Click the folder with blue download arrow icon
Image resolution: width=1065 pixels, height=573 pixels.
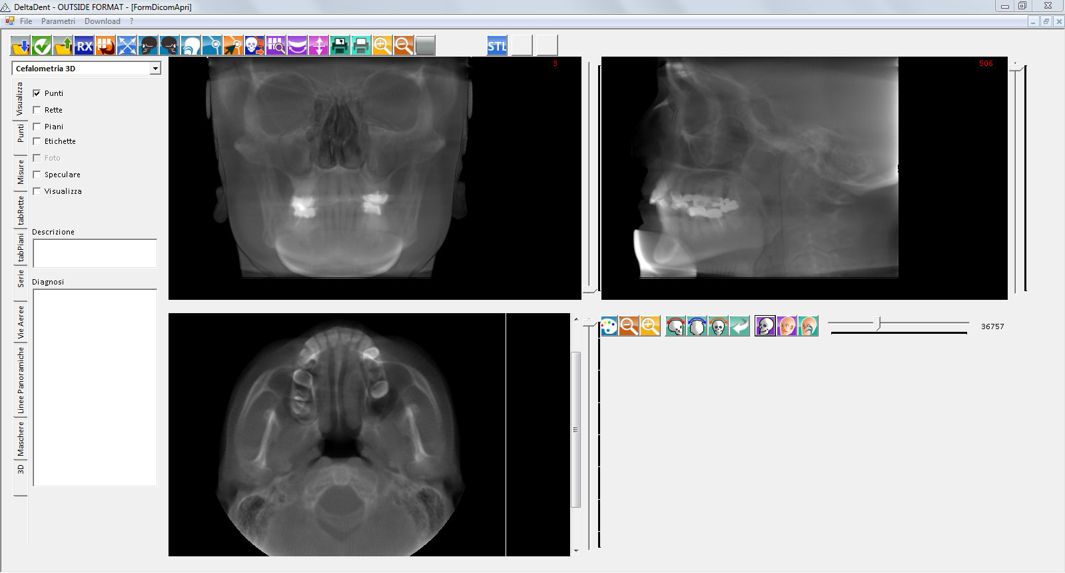pos(21,45)
